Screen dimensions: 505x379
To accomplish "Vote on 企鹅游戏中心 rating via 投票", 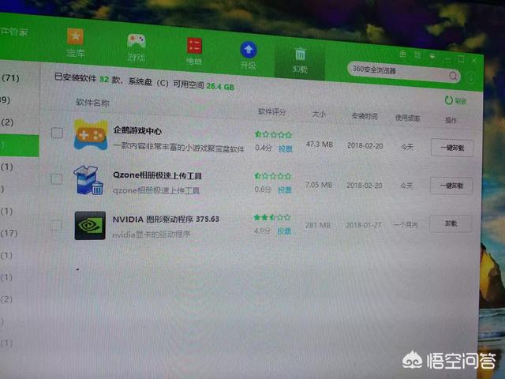I will coord(285,149).
